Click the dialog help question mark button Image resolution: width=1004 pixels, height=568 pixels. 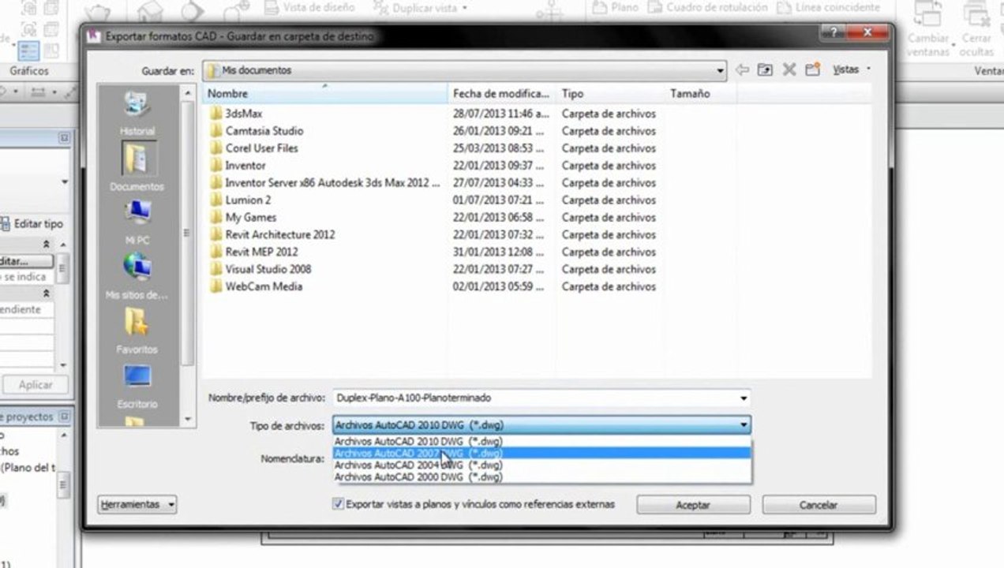833,33
